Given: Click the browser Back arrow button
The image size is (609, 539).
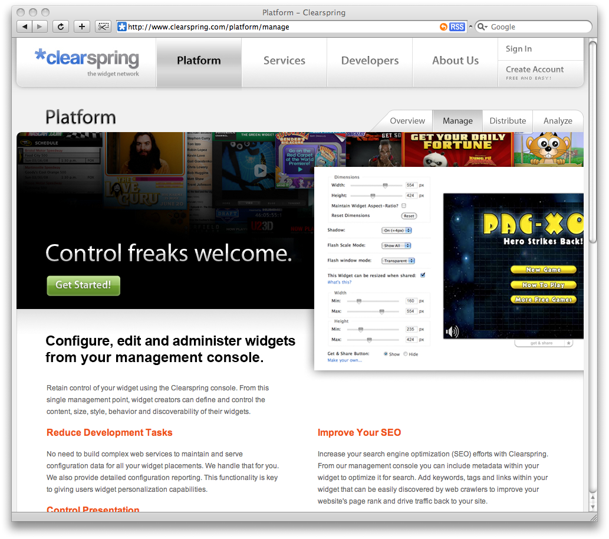Looking at the screenshot, I should [25, 27].
